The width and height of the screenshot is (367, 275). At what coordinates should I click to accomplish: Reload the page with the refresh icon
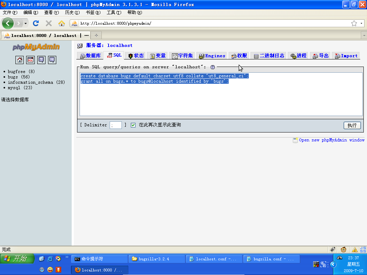point(36,23)
